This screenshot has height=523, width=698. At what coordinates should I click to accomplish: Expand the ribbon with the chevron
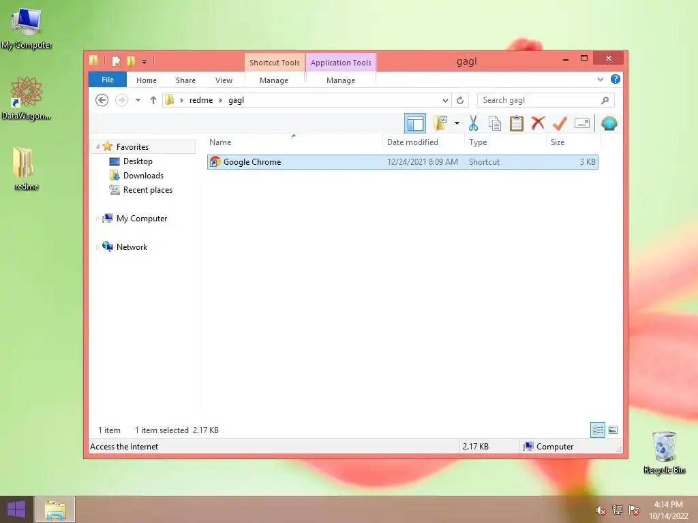pos(600,80)
